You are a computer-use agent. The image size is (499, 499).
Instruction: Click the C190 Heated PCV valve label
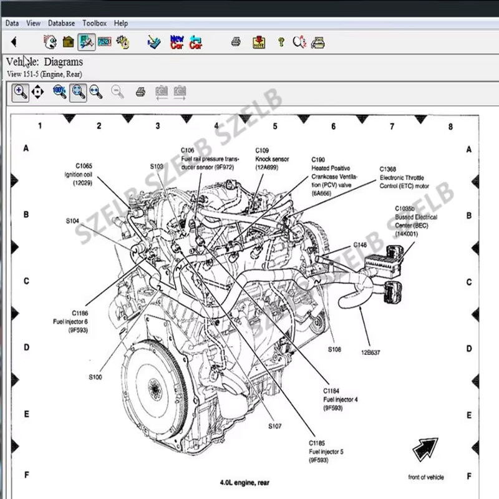coord(334,177)
